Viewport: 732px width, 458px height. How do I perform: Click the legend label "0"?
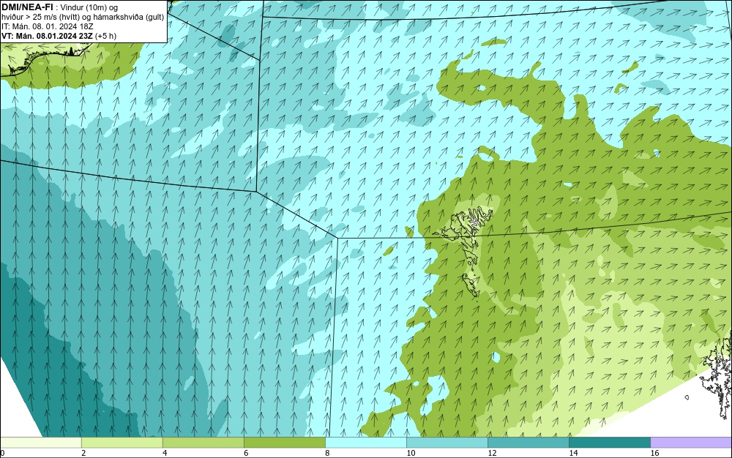click(2, 453)
